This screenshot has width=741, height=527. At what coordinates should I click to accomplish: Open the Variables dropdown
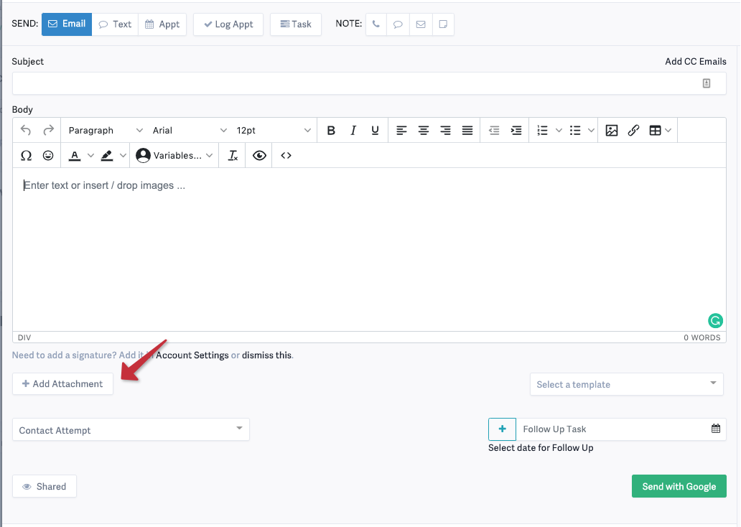pyautogui.click(x=174, y=155)
